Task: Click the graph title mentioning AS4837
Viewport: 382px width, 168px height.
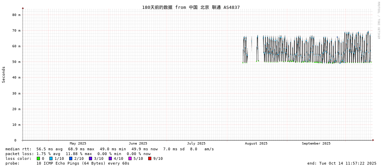Action: coord(191,7)
